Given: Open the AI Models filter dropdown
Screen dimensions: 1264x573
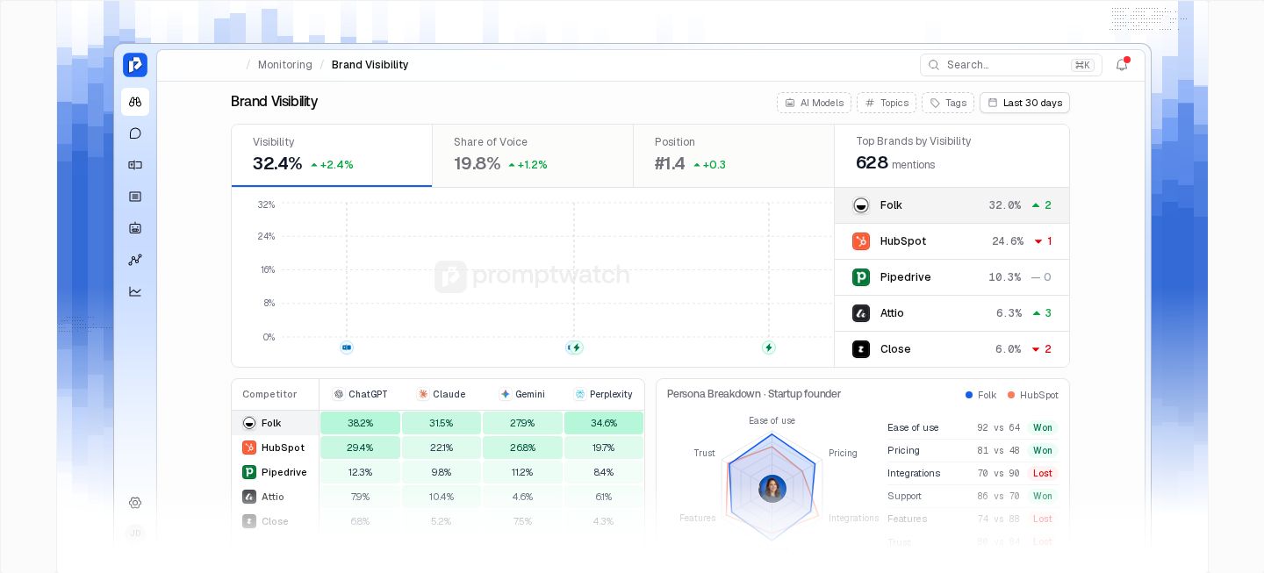Looking at the screenshot, I should 814,103.
